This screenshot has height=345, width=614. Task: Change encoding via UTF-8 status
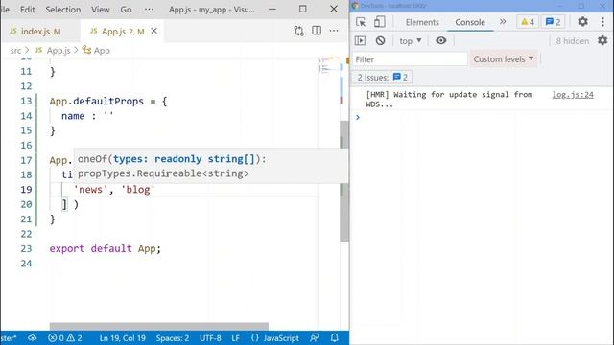[210, 338]
